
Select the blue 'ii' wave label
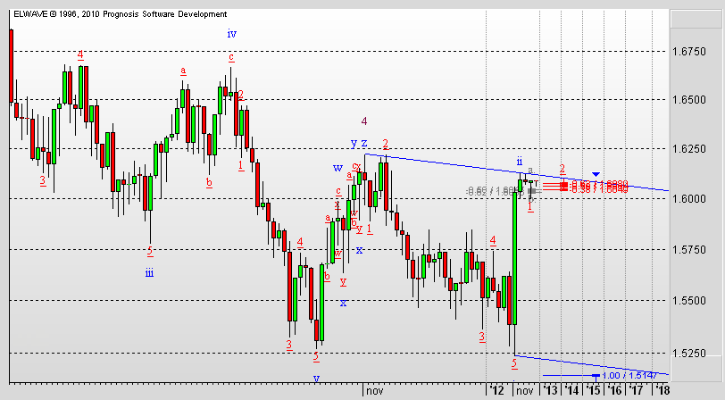click(x=519, y=161)
